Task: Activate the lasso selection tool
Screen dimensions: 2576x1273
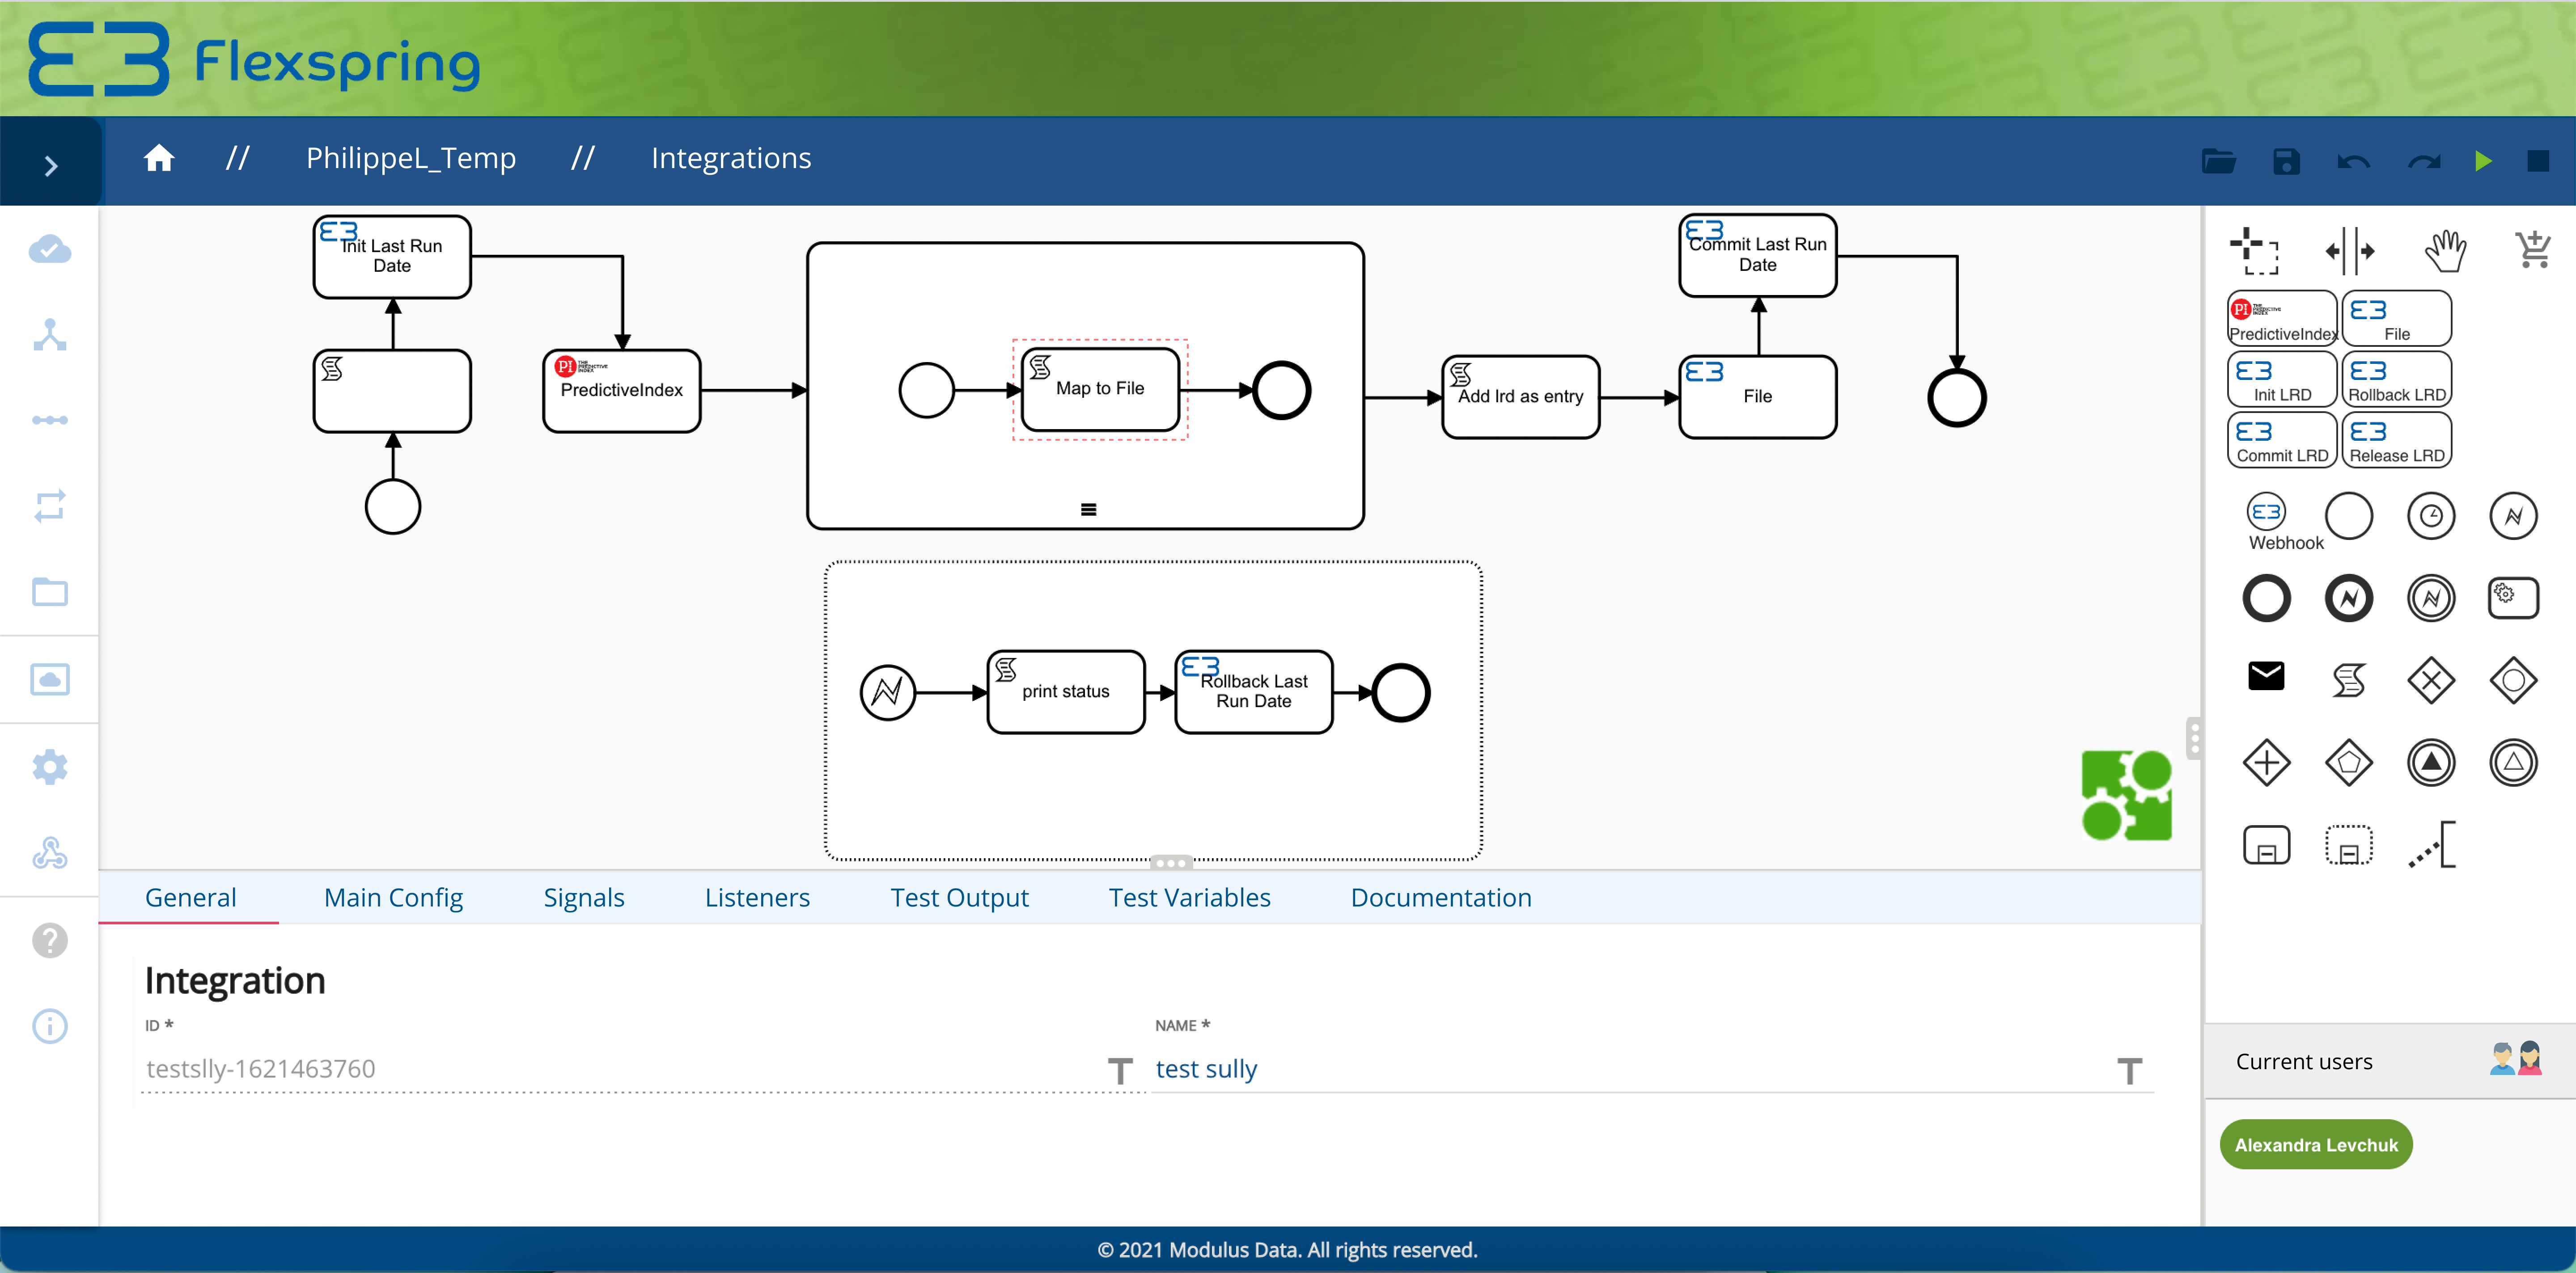Action: [2254, 251]
